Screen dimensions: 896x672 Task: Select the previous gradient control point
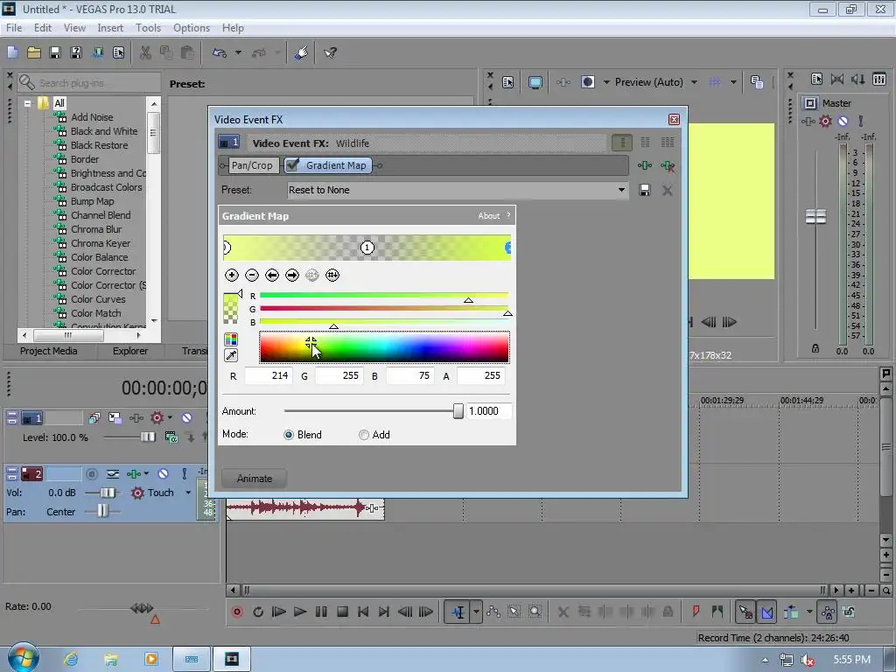pyautogui.click(x=272, y=276)
